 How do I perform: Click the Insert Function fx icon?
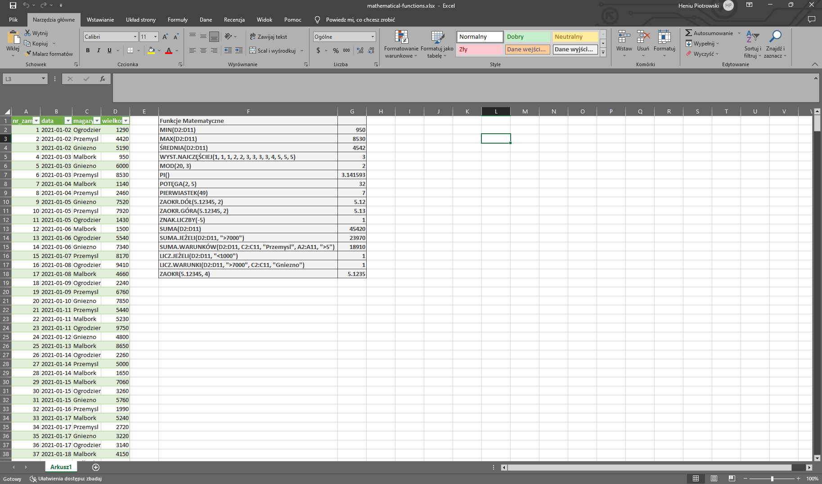(x=103, y=79)
